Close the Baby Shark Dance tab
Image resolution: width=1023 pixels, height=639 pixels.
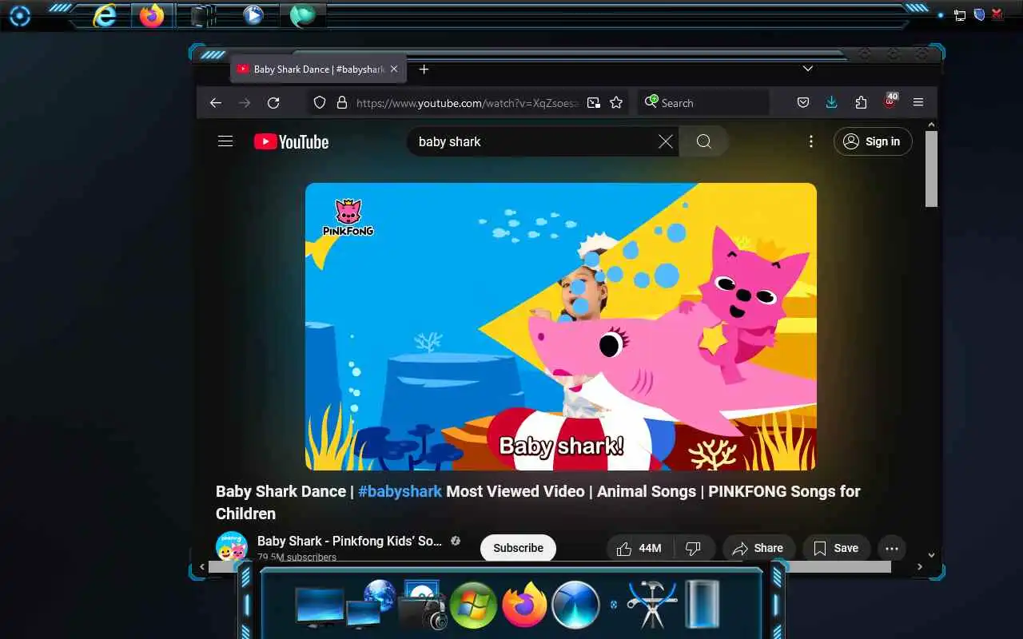394,69
